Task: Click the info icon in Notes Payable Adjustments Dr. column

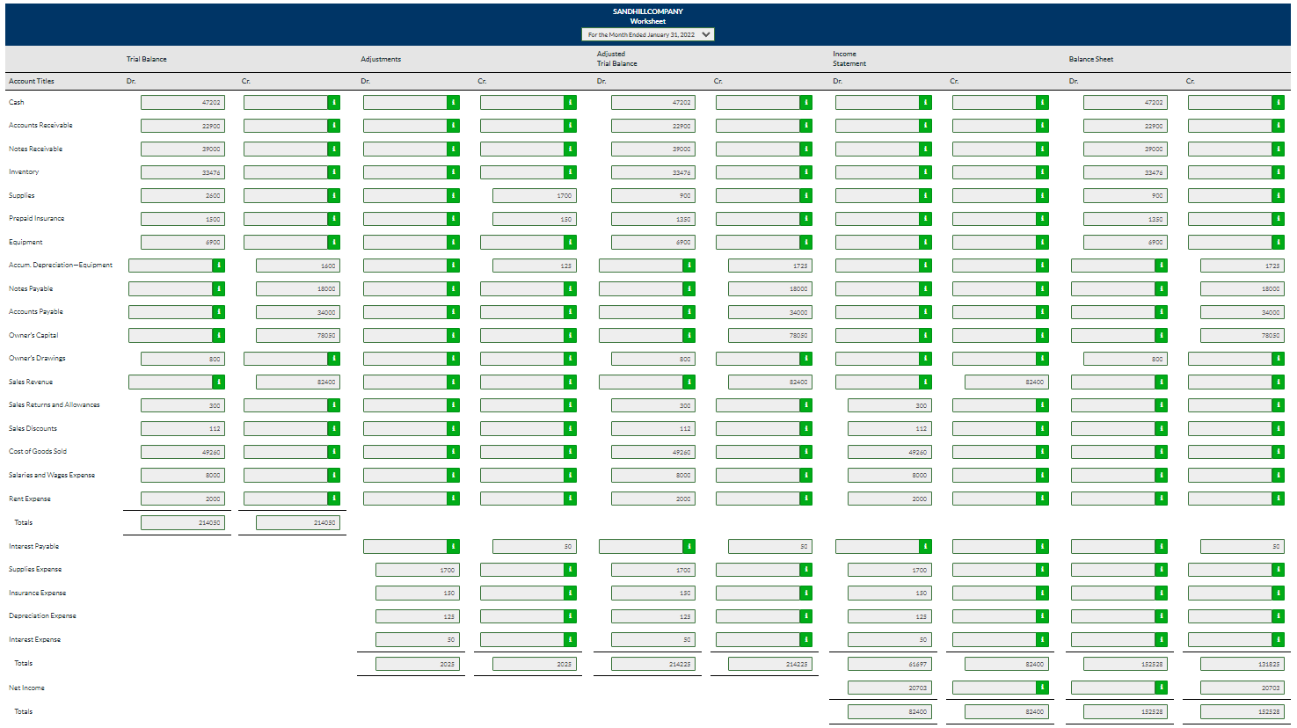Action: (451, 288)
